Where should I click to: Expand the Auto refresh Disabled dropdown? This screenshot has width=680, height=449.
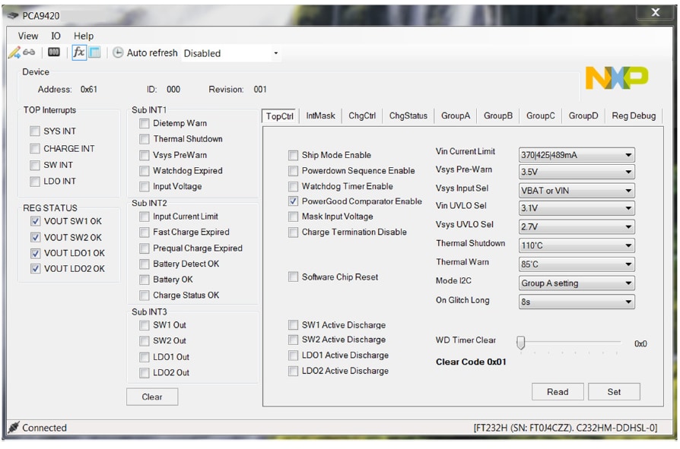pos(231,53)
